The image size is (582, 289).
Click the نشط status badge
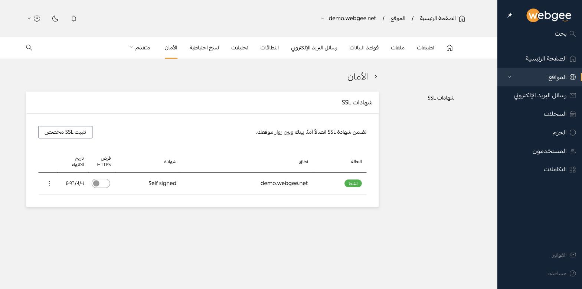(x=353, y=184)
